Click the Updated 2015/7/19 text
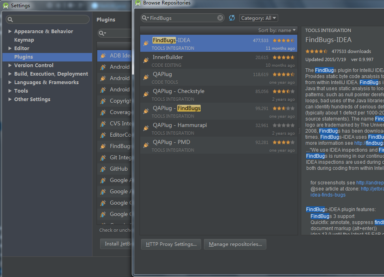 326,59
